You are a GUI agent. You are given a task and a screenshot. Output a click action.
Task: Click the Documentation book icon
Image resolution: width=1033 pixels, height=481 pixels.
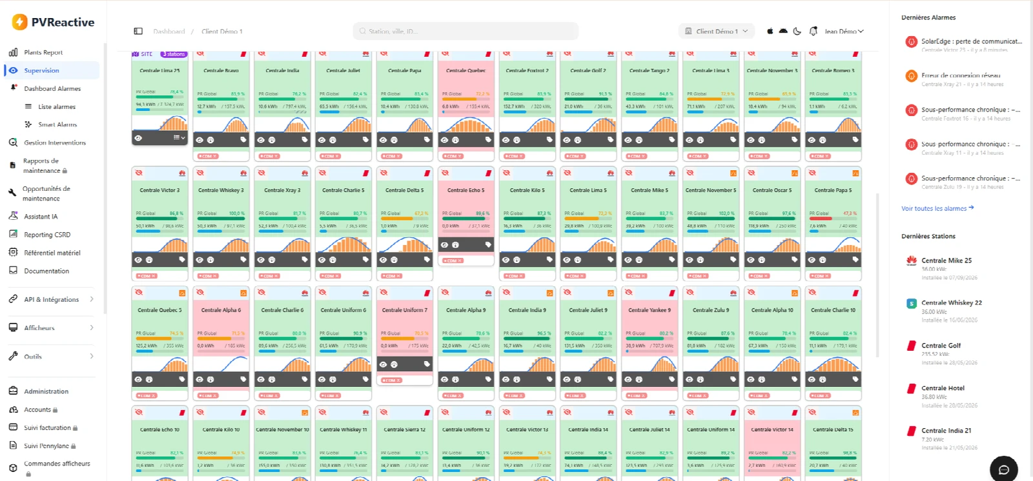(x=13, y=271)
